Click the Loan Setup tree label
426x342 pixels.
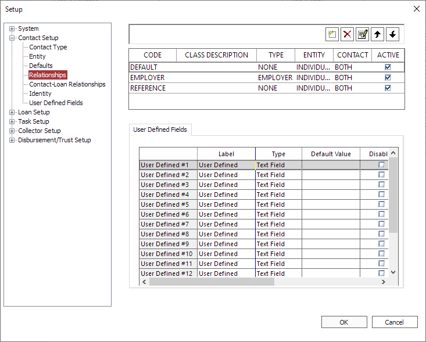point(34,112)
